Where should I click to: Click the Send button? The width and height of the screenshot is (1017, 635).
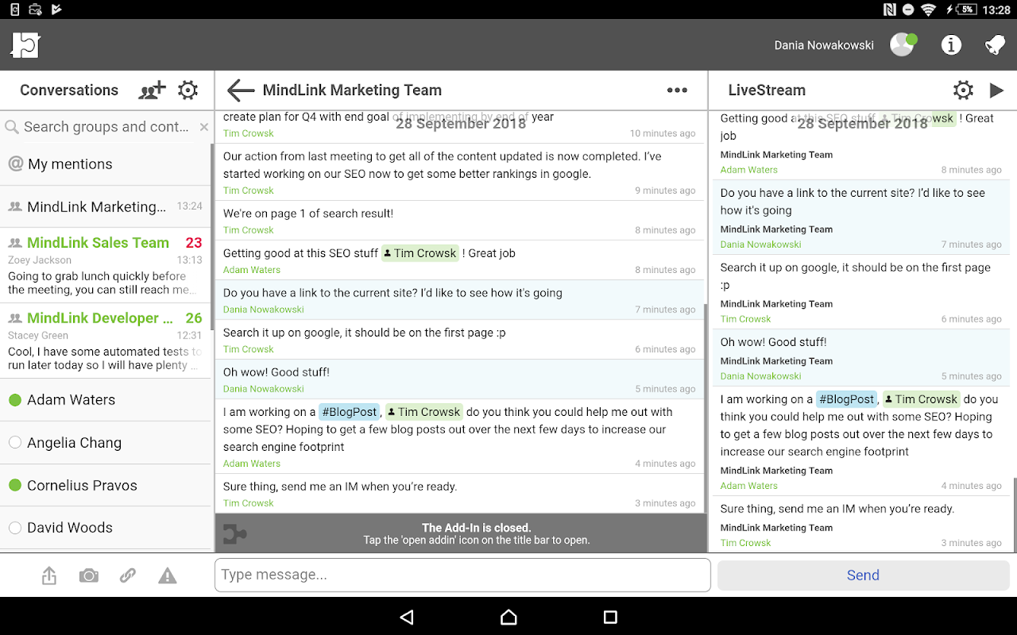[x=863, y=575]
